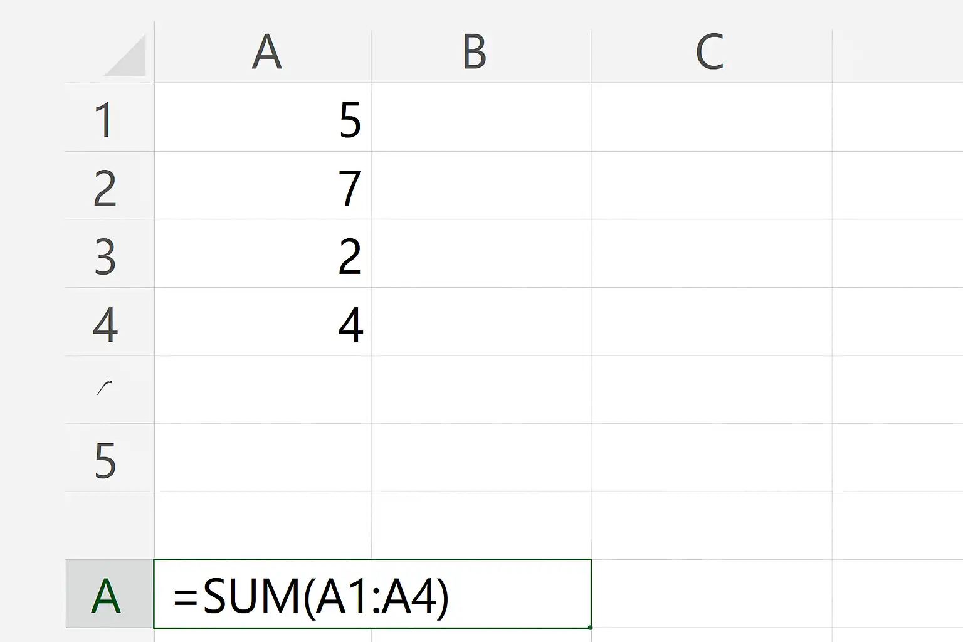Select the cell containing 5

263,117
